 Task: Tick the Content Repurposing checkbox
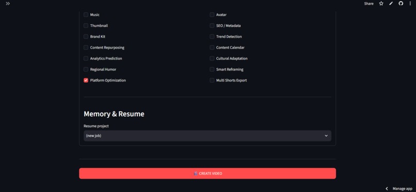[86, 47]
